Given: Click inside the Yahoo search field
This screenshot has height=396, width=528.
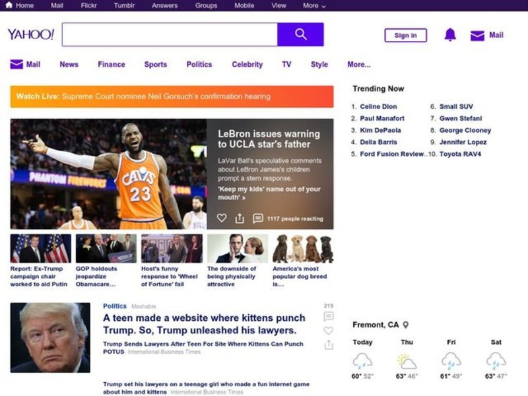Looking at the screenshot, I should click(170, 34).
